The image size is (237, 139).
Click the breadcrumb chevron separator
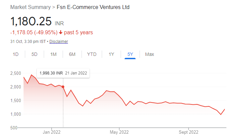click(54, 7)
